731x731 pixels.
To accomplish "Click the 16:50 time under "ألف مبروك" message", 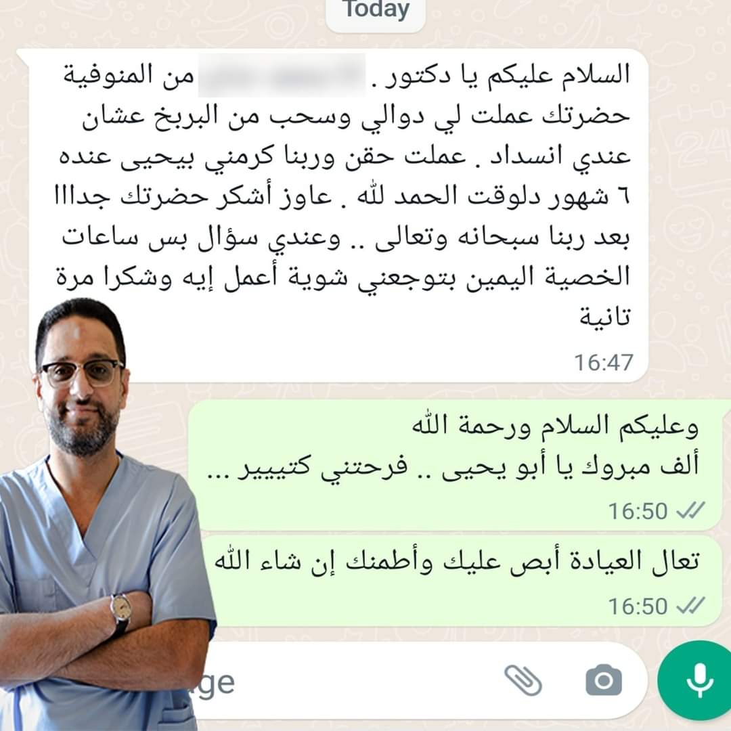I will click(638, 511).
